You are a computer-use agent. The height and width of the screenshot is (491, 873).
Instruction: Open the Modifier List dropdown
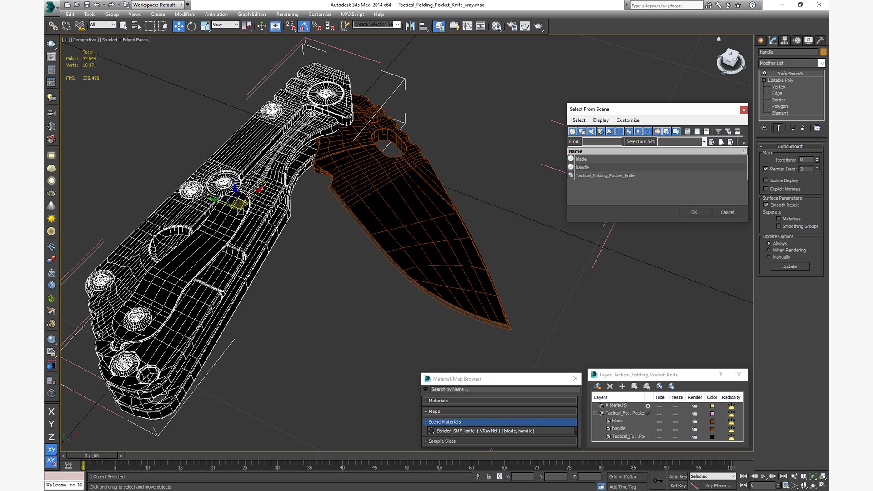[x=792, y=63]
